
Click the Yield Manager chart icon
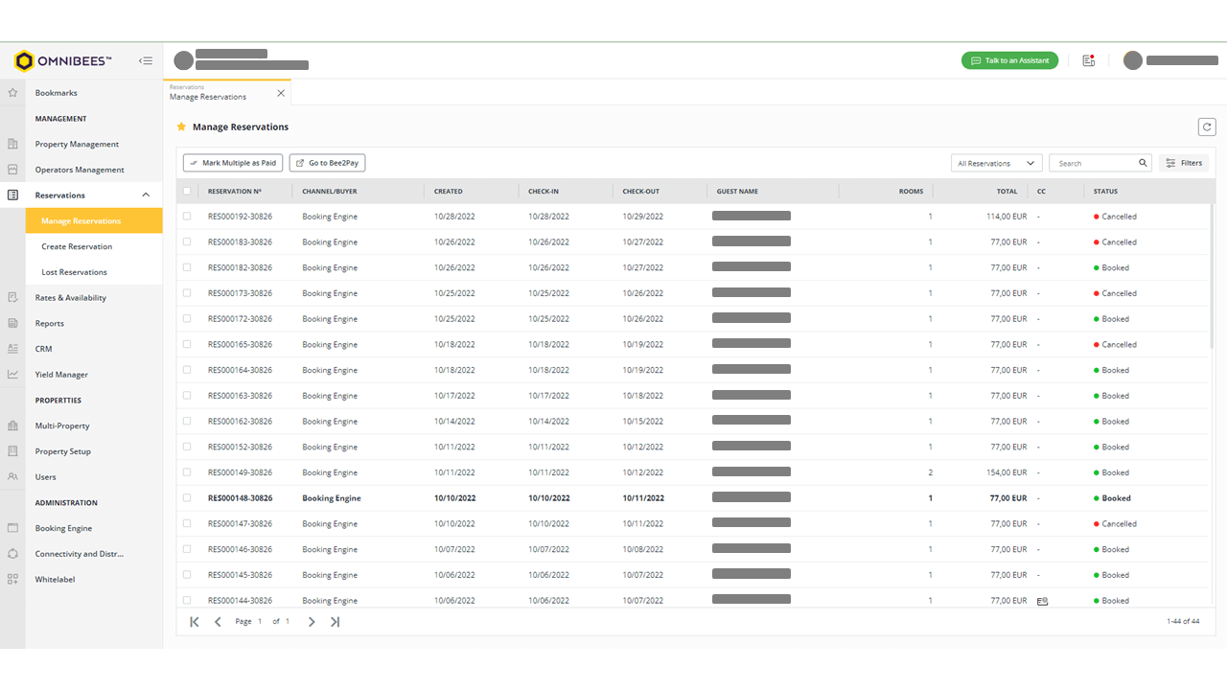point(12,375)
